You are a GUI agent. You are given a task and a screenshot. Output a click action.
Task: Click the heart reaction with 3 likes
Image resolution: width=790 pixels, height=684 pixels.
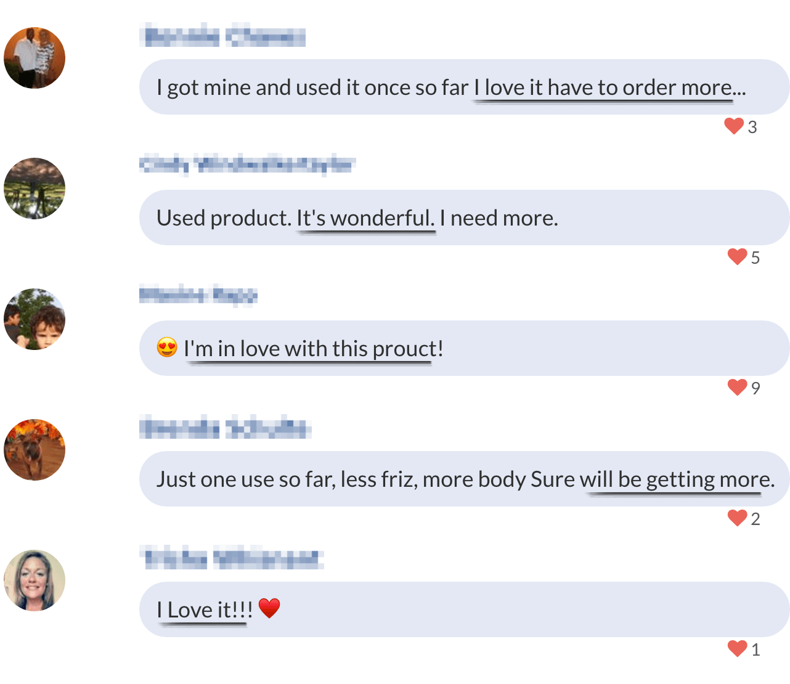734,126
